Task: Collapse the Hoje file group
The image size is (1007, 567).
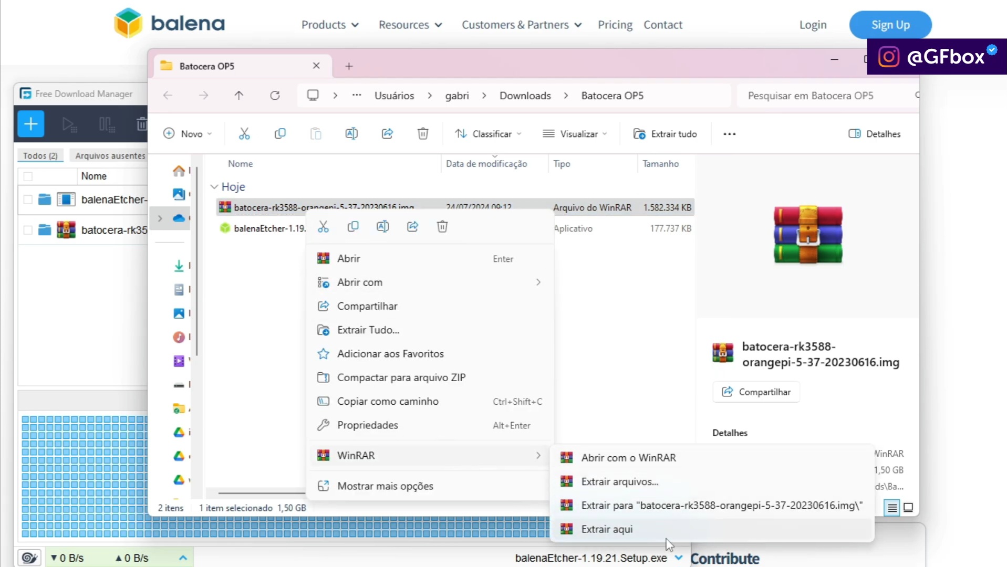Action: coord(214,187)
